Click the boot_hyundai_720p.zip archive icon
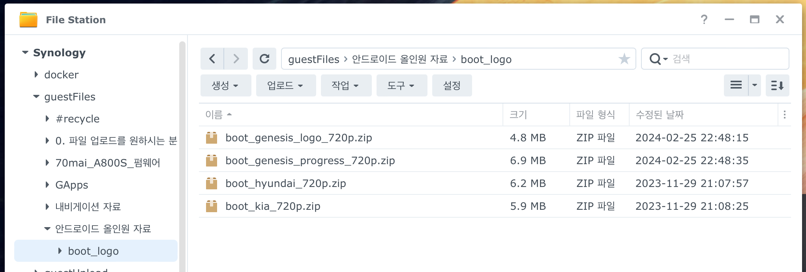This screenshot has width=806, height=272. (x=212, y=183)
